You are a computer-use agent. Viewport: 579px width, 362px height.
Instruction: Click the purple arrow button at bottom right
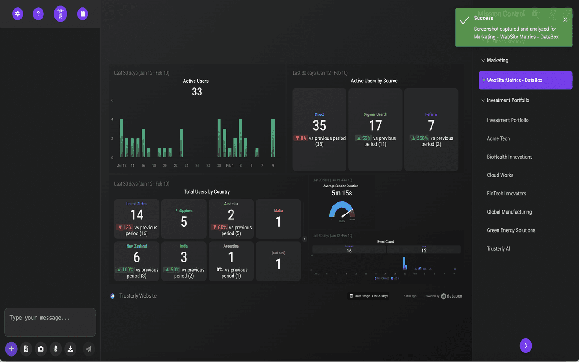tap(526, 346)
